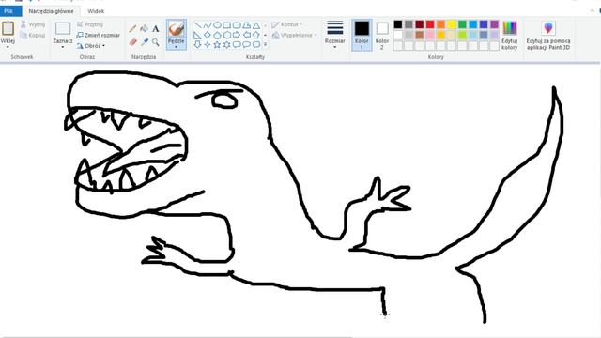Choose the oval callout shape
Screen dimensions: 601x338
point(246,44)
